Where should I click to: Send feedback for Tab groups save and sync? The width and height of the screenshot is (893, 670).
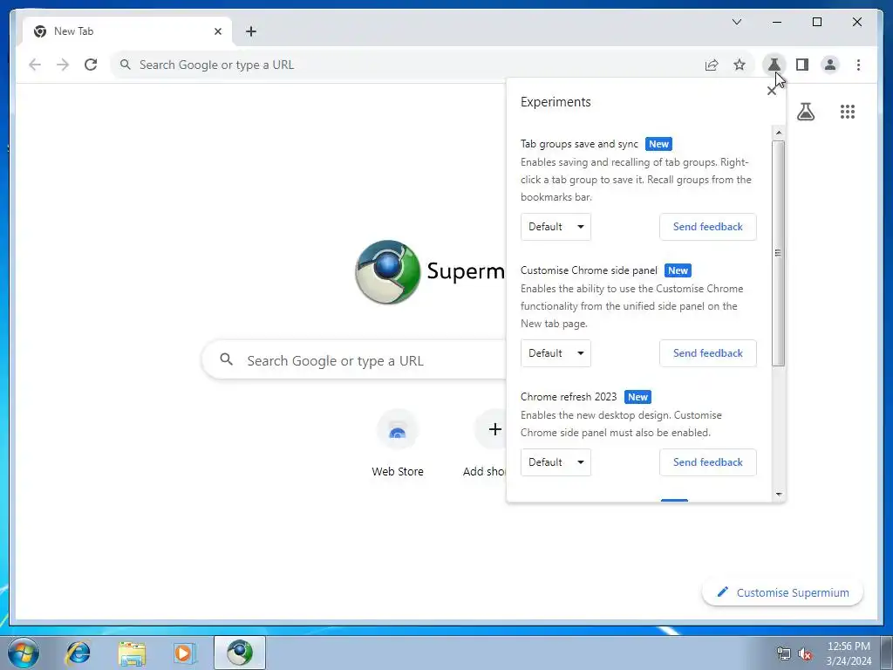[708, 227]
